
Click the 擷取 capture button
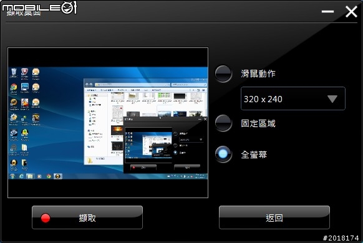point(87,217)
